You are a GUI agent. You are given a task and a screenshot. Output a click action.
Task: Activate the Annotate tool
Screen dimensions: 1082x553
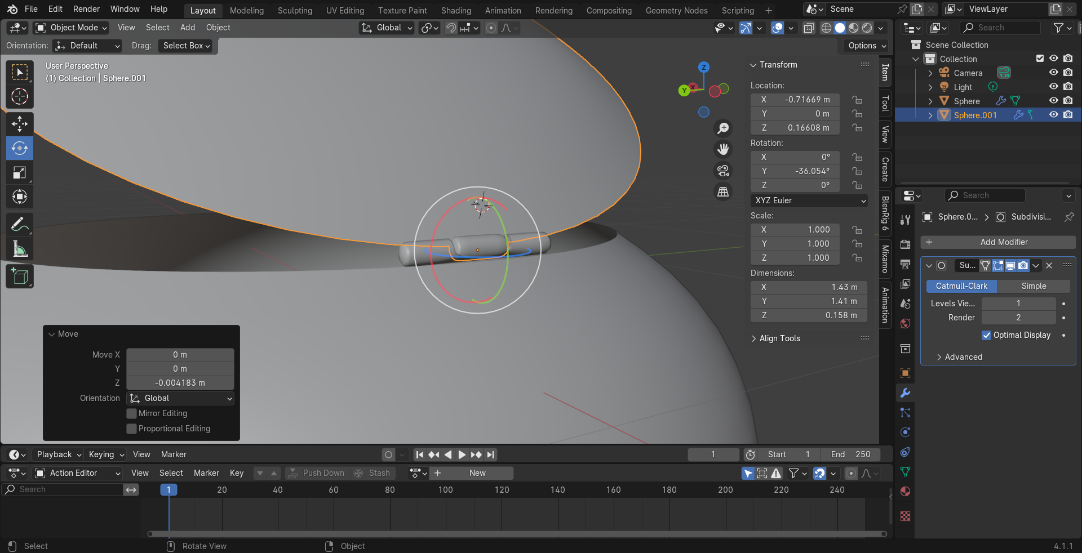[x=20, y=224]
